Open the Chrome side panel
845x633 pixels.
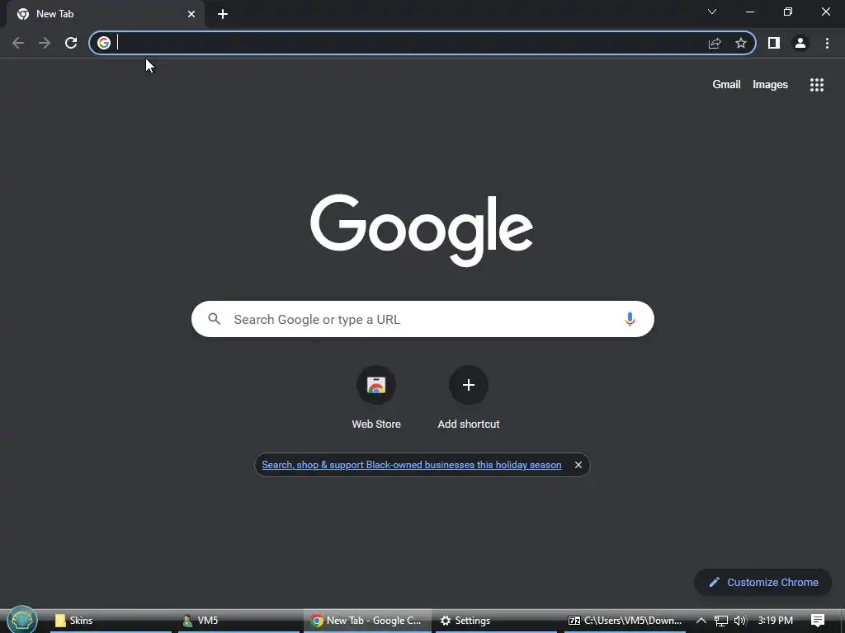tap(774, 43)
